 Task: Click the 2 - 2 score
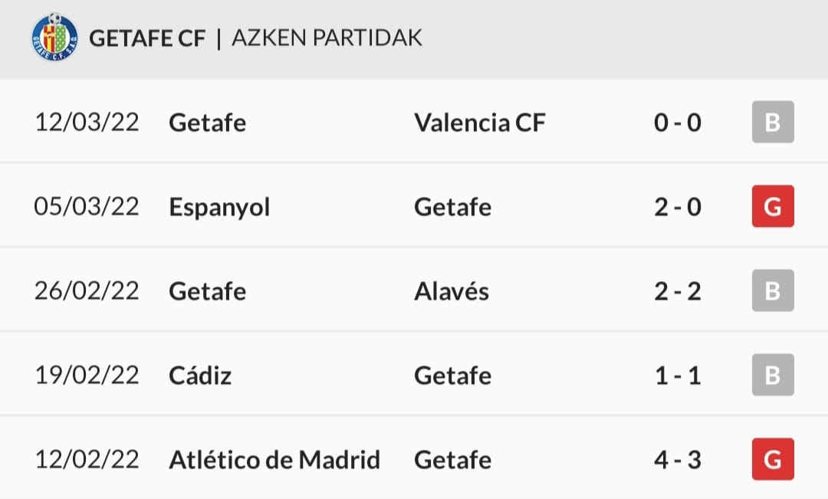tap(678, 291)
